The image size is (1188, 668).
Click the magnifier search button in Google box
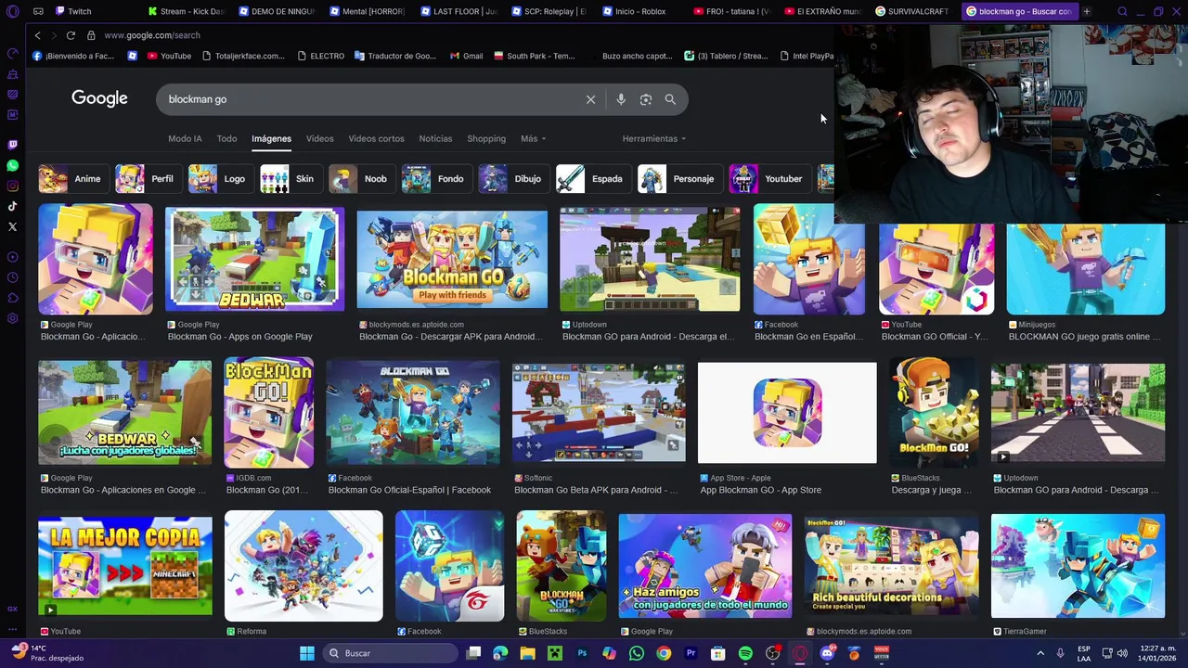point(670,99)
